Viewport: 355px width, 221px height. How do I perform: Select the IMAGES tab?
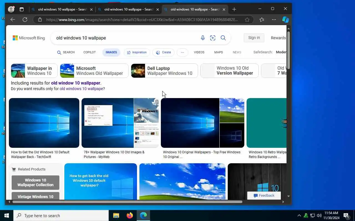coord(111,52)
